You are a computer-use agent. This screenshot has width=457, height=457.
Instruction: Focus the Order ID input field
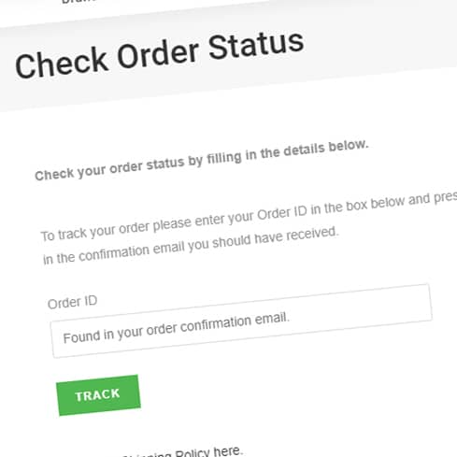click(241, 321)
